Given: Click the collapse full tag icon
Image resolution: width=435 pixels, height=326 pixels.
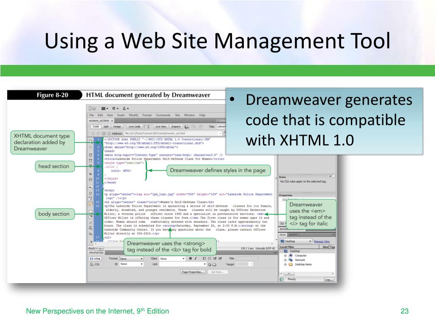Looking at the screenshot, I should [90, 155].
